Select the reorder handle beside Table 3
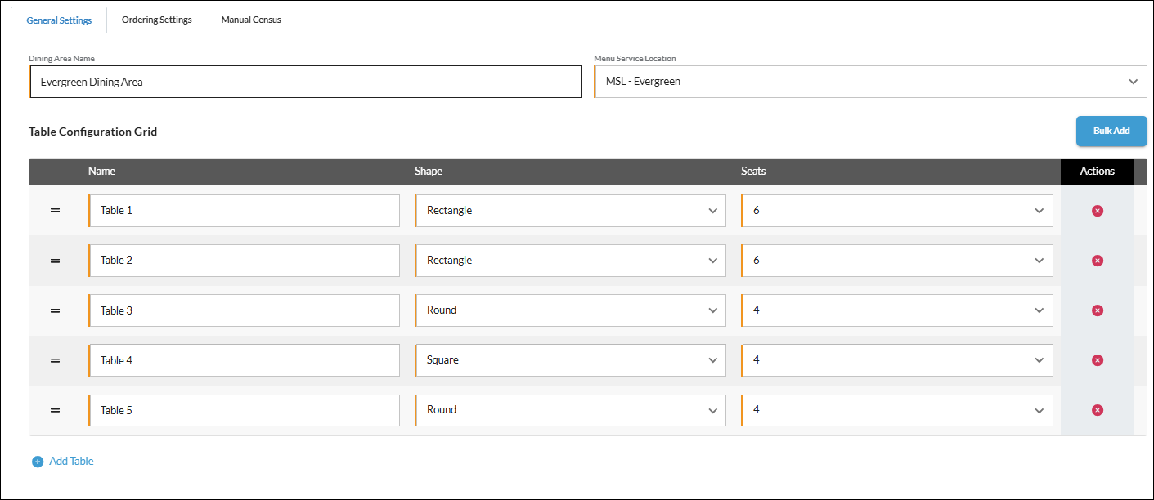This screenshot has height=500, width=1154. [56, 310]
